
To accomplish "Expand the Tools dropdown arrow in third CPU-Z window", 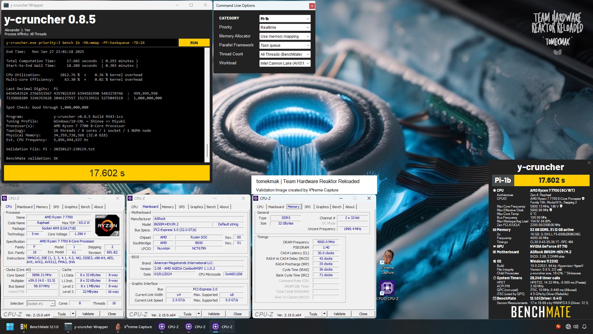I will coord(325,314).
